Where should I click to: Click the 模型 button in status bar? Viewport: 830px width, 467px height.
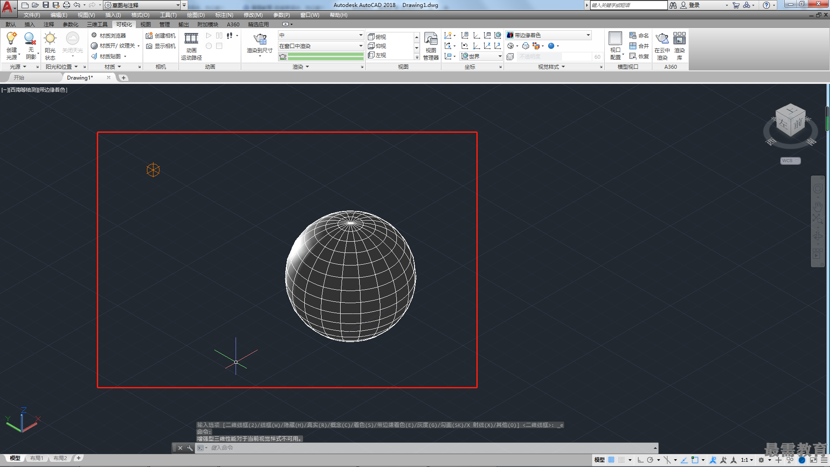599,460
